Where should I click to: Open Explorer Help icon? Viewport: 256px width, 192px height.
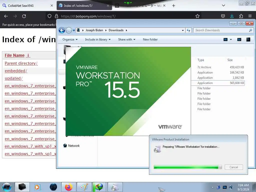248,39
